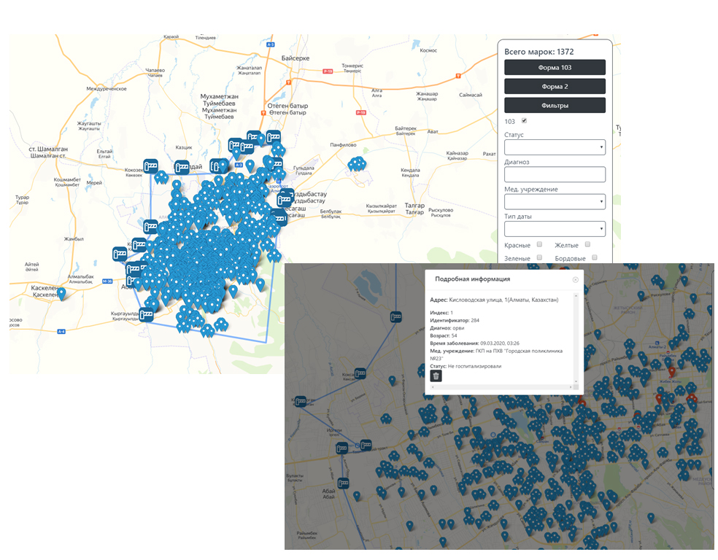Click Коксай checkpoint icon on lower map

[x=360, y=373]
